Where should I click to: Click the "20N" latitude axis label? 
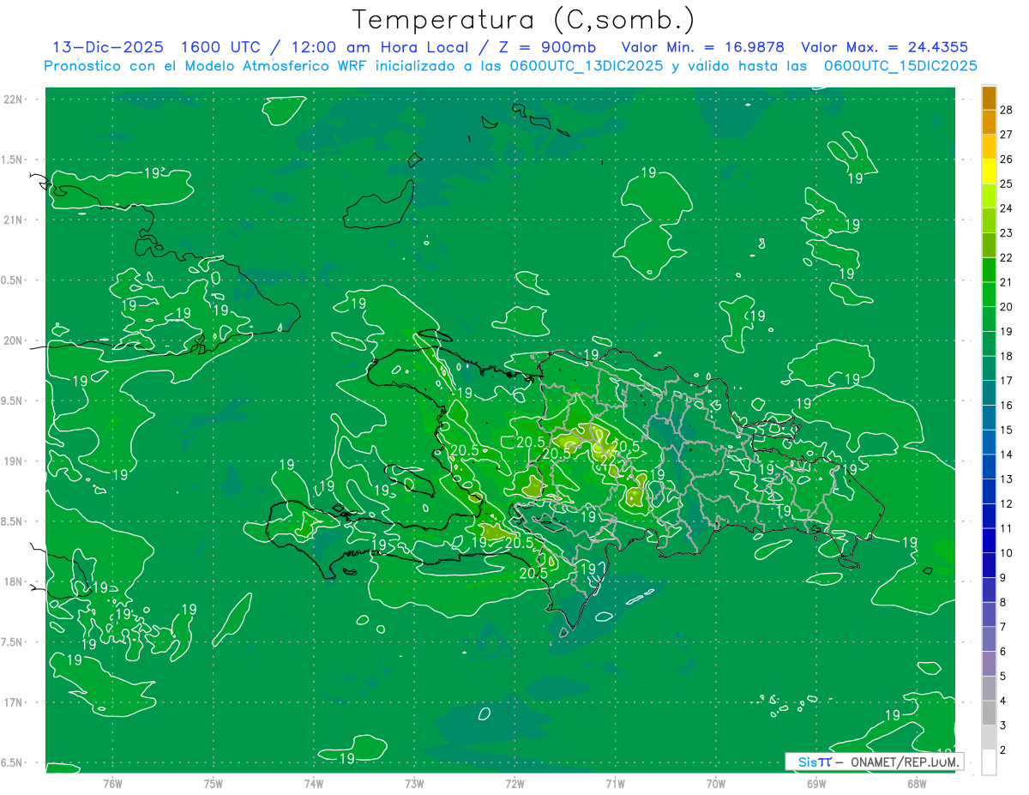click(x=13, y=340)
